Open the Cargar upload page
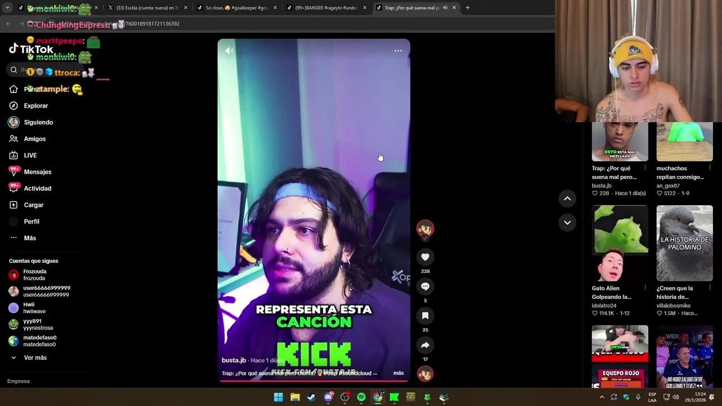Viewport: 722px width, 406px height. tap(26, 205)
